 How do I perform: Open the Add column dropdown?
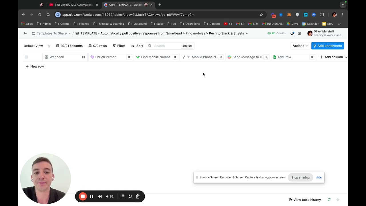tap(333, 57)
